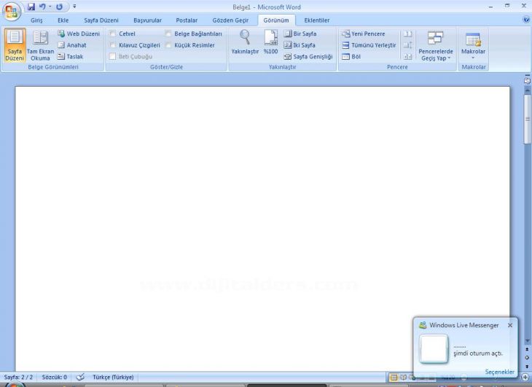Arrange windows with Tümünü Yerleştir
The image size is (532, 387).
point(369,45)
